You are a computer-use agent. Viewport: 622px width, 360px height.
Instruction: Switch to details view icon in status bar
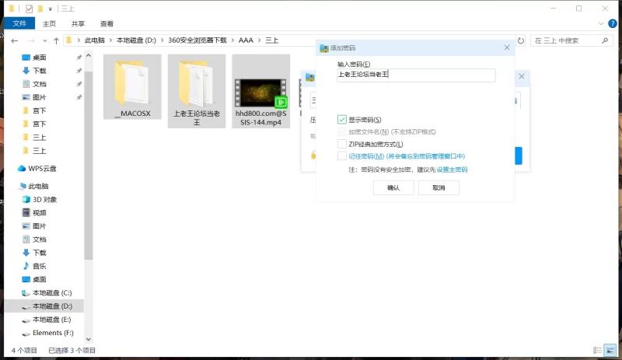click(597, 350)
